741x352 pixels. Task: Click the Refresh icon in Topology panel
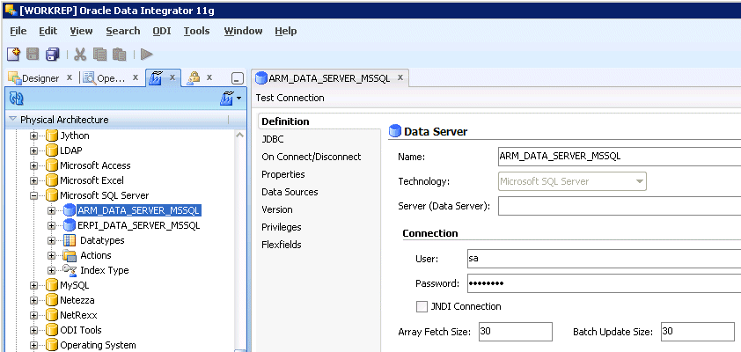point(16,98)
